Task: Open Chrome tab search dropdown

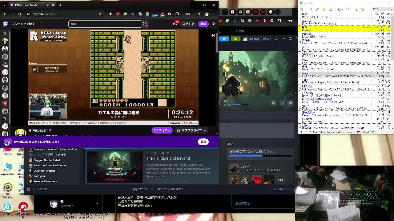Action: click(4, 5)
